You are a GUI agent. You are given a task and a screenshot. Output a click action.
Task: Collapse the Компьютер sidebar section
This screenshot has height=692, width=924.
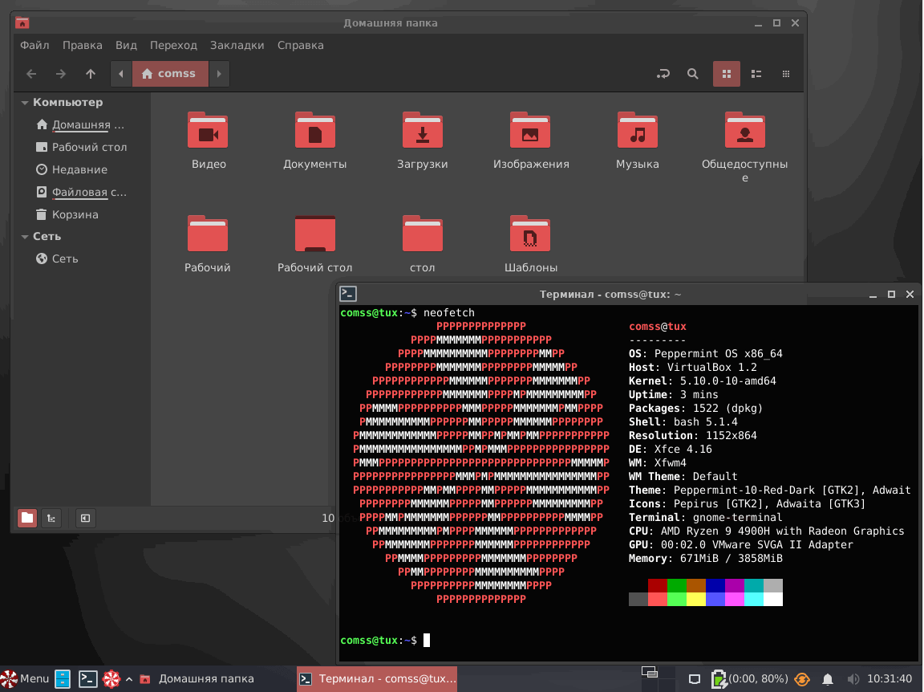25,103
